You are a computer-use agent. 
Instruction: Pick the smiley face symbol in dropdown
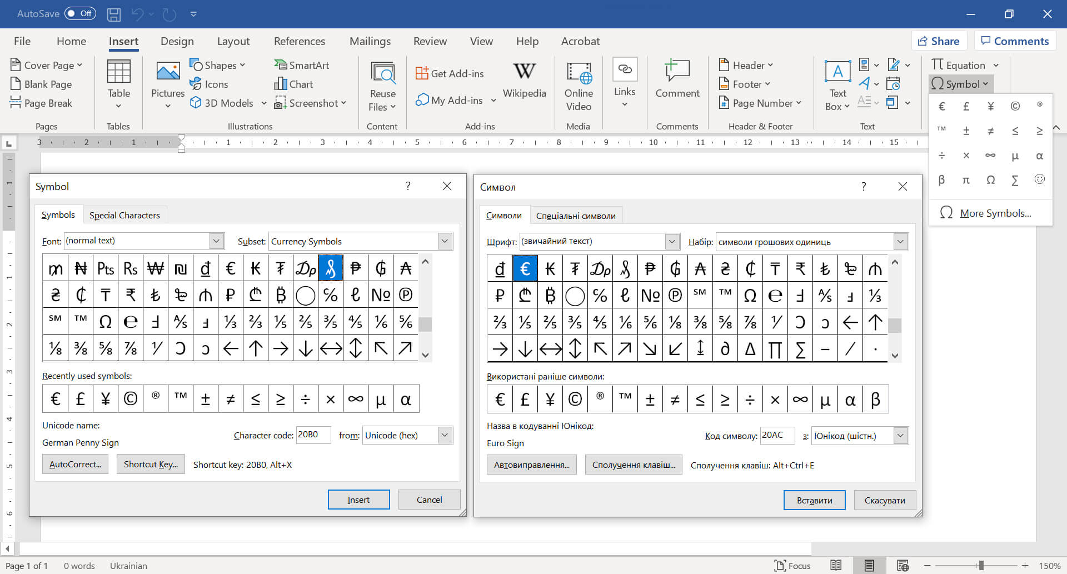(1039, 179)
